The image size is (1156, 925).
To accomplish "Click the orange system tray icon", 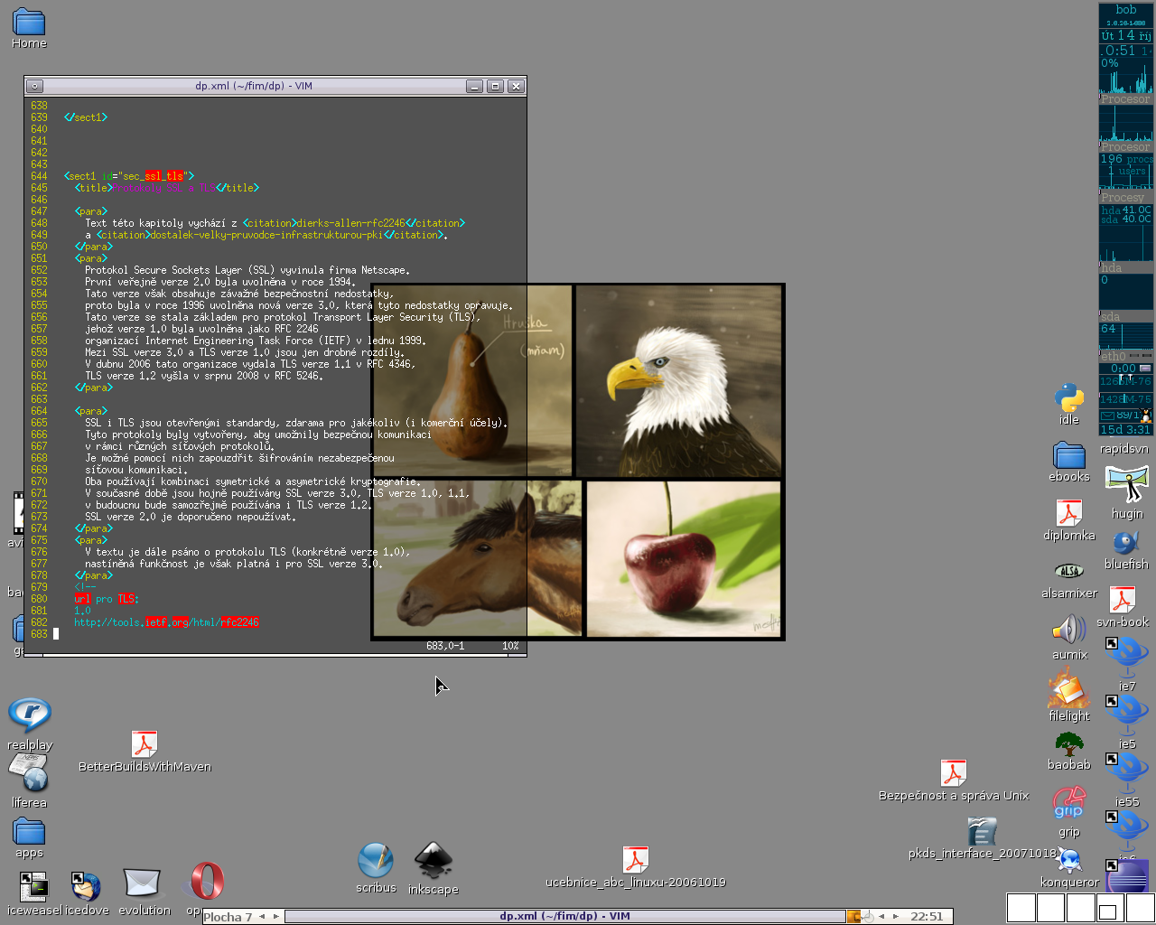I will click(853, 916).
